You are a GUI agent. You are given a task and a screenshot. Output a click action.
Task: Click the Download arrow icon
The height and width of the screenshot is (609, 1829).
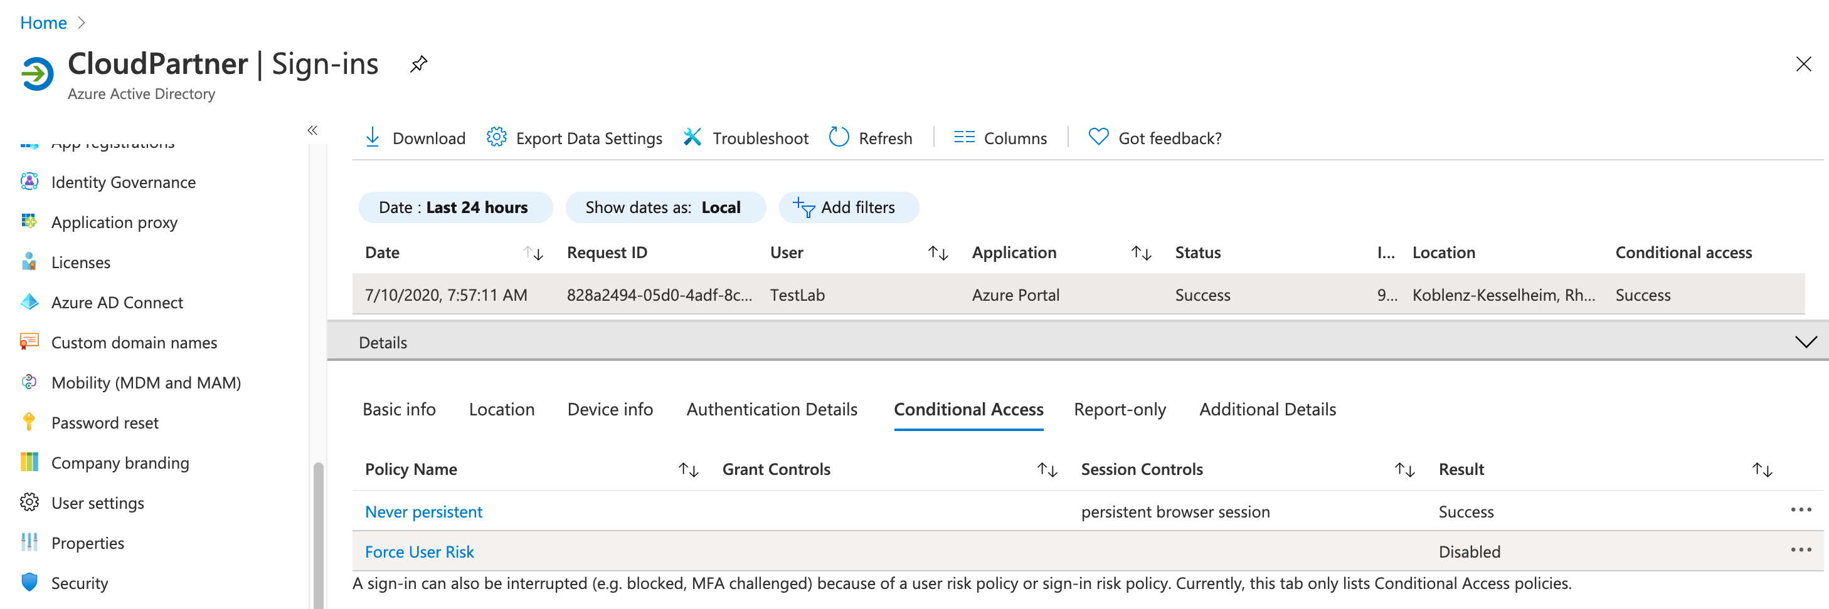pos(372,137)
